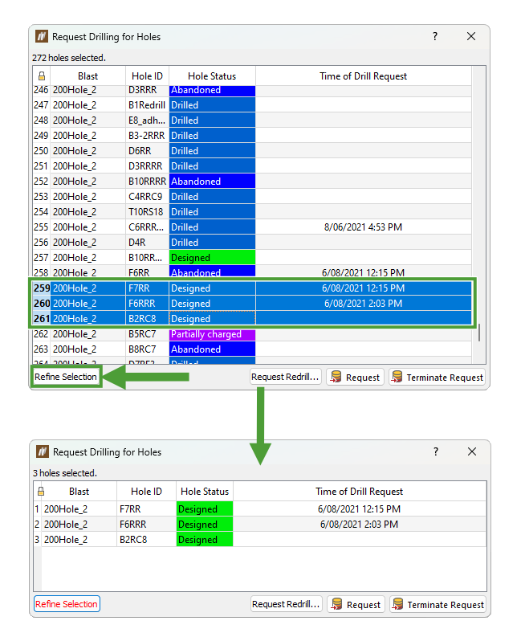
Task: Sort by Hole Status header in the upper table
Action: pos(212,76)
